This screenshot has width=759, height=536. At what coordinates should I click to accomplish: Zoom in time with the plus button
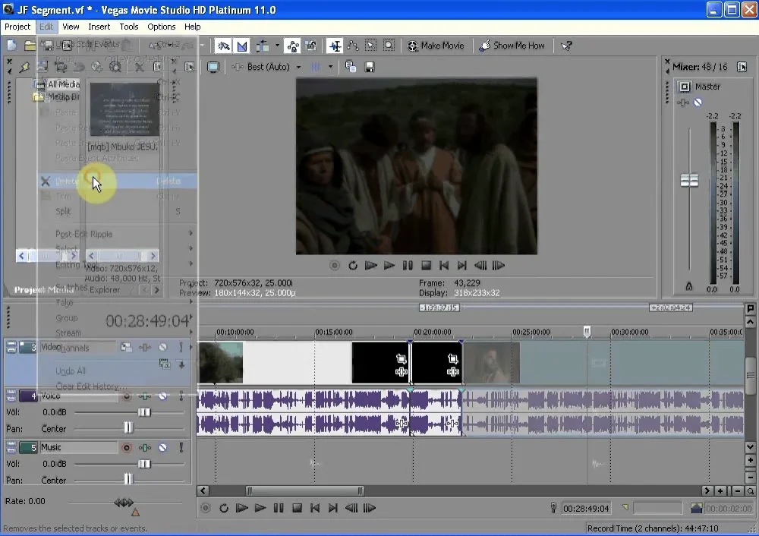[720, 491]
